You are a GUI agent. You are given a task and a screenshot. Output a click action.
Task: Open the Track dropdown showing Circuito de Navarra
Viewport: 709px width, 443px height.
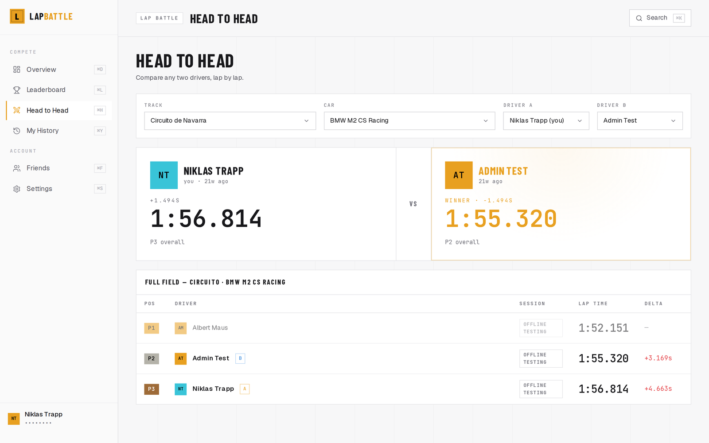(230, 121)
